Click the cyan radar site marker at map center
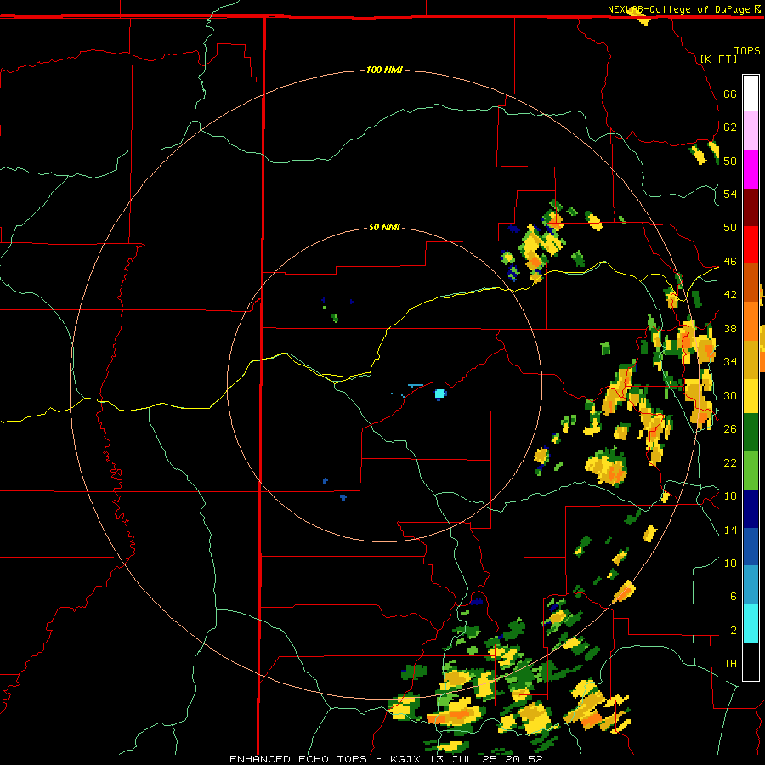The width and height of the screenshot is (765, 765). point(440,394)
